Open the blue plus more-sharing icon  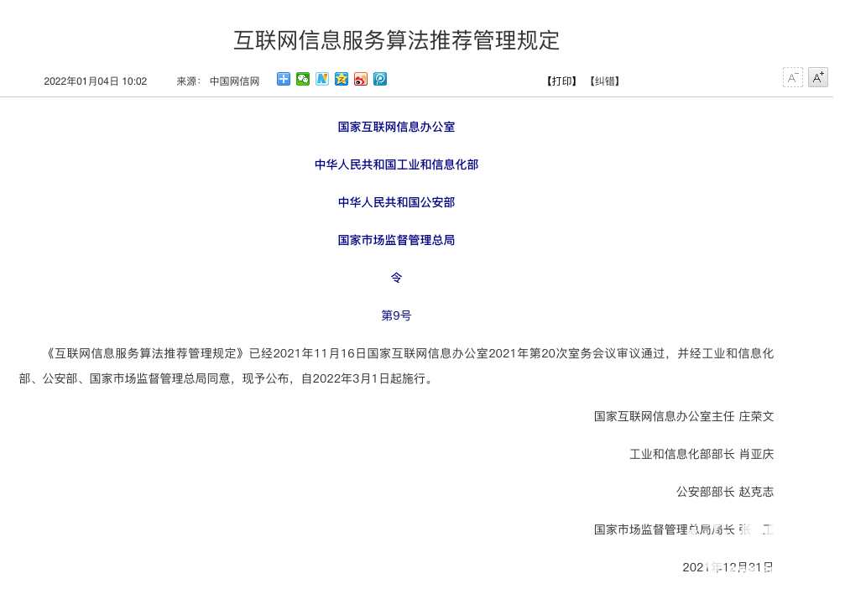tap(284, 79)
